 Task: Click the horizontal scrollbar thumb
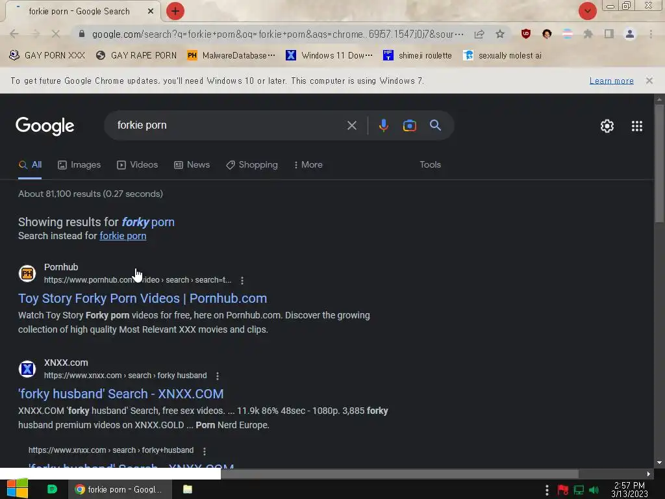coord(399,474)
